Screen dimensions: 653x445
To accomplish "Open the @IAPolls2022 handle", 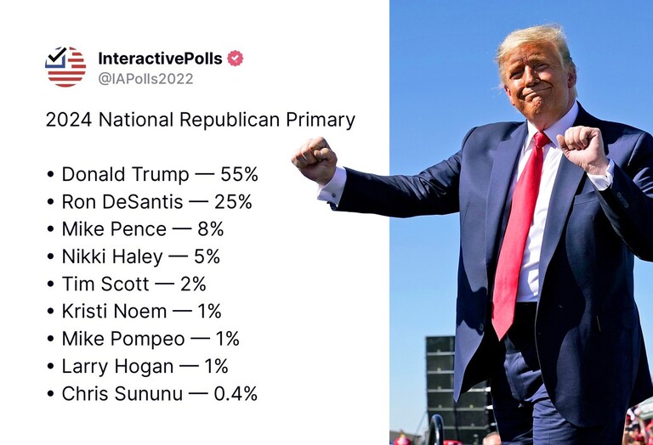I will click(145, 79).
